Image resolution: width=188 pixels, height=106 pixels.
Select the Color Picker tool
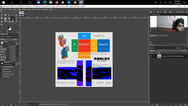(16, 21)
